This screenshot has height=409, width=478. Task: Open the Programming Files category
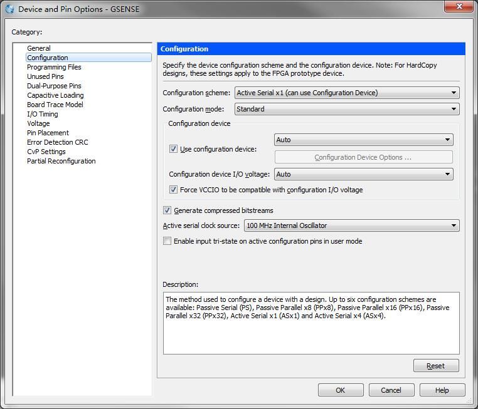(54, 67)
